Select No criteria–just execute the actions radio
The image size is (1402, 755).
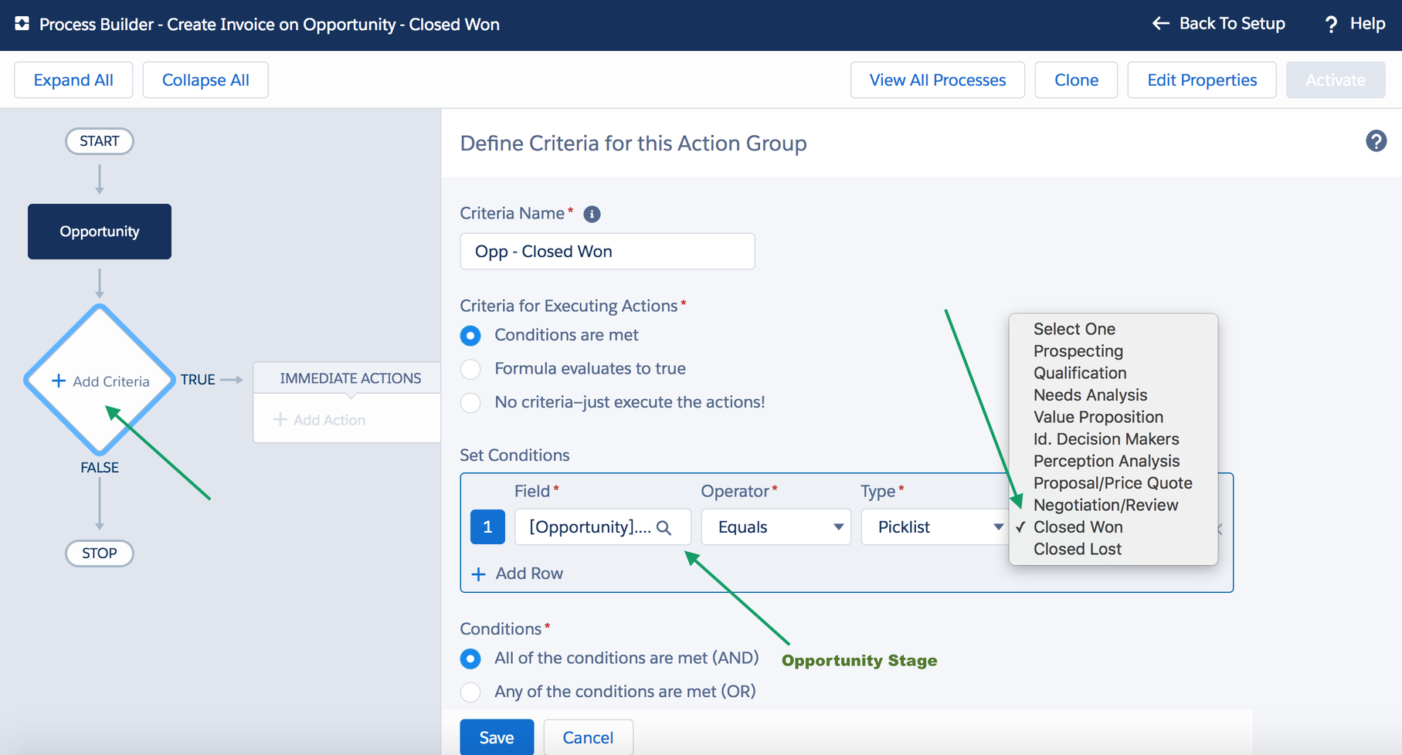click(470, 403)
